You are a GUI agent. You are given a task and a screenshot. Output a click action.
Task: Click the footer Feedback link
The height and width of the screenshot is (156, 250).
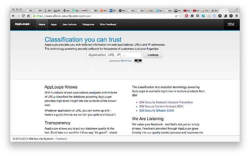pos(61,139)
